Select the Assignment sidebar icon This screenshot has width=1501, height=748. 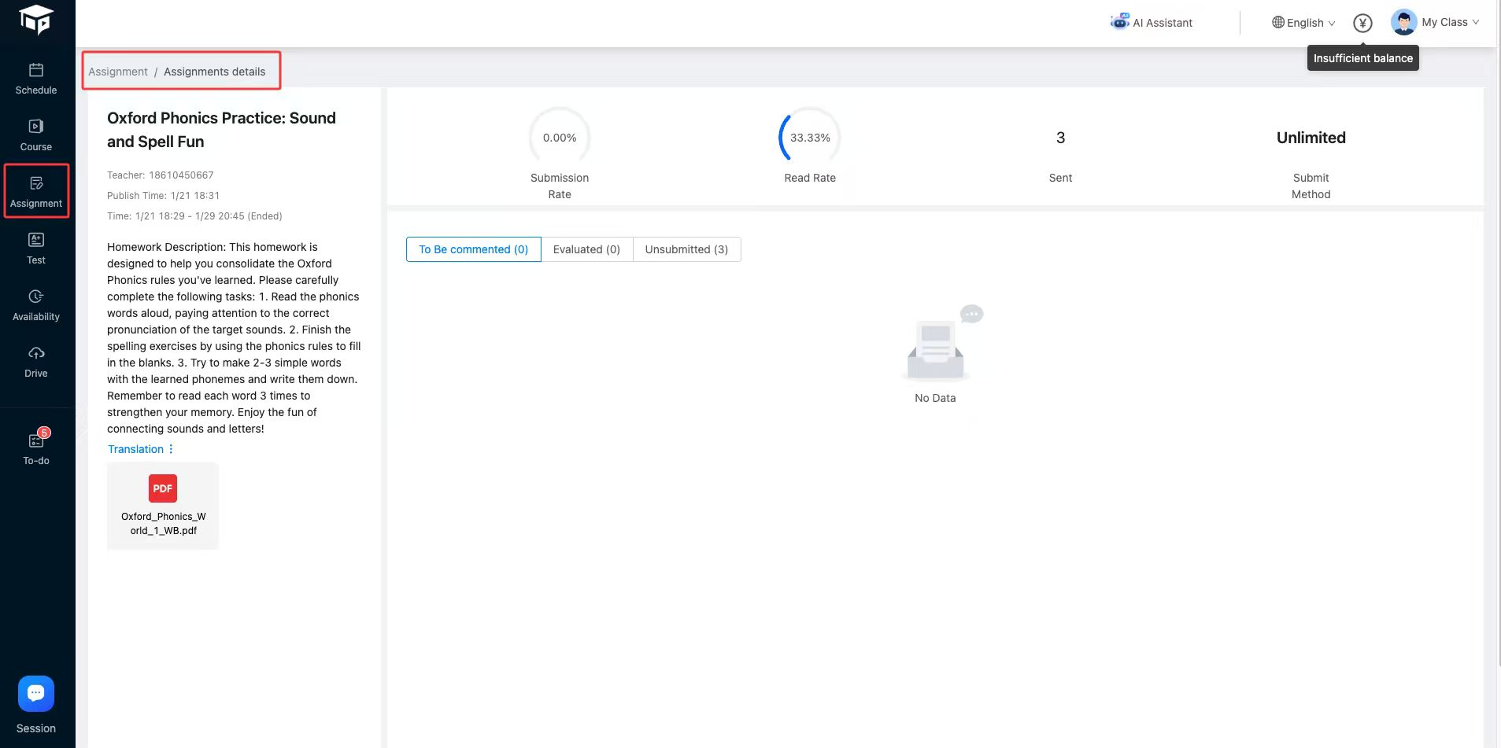coord(36,192)
